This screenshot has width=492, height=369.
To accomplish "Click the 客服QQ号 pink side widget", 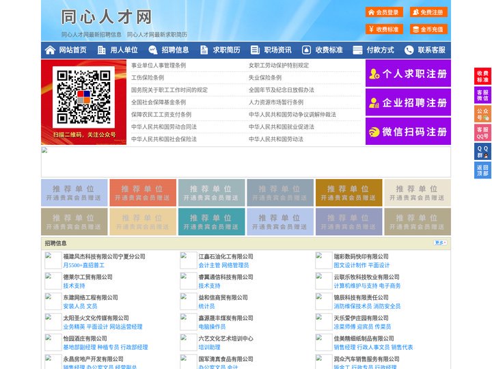I will pyautogui.click(x=482, y=133).
